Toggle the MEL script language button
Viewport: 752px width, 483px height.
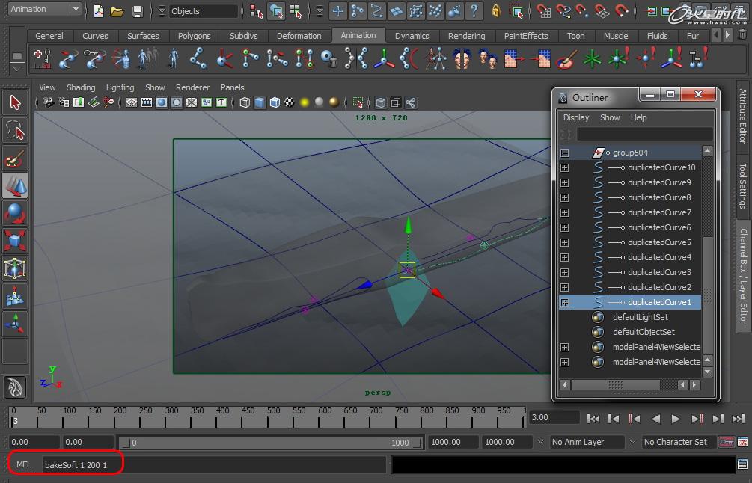(x=24, y=464)
